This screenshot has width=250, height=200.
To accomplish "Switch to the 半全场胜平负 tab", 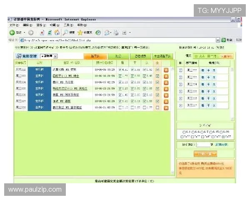I will pyautogui.click(x=162, y=56).
